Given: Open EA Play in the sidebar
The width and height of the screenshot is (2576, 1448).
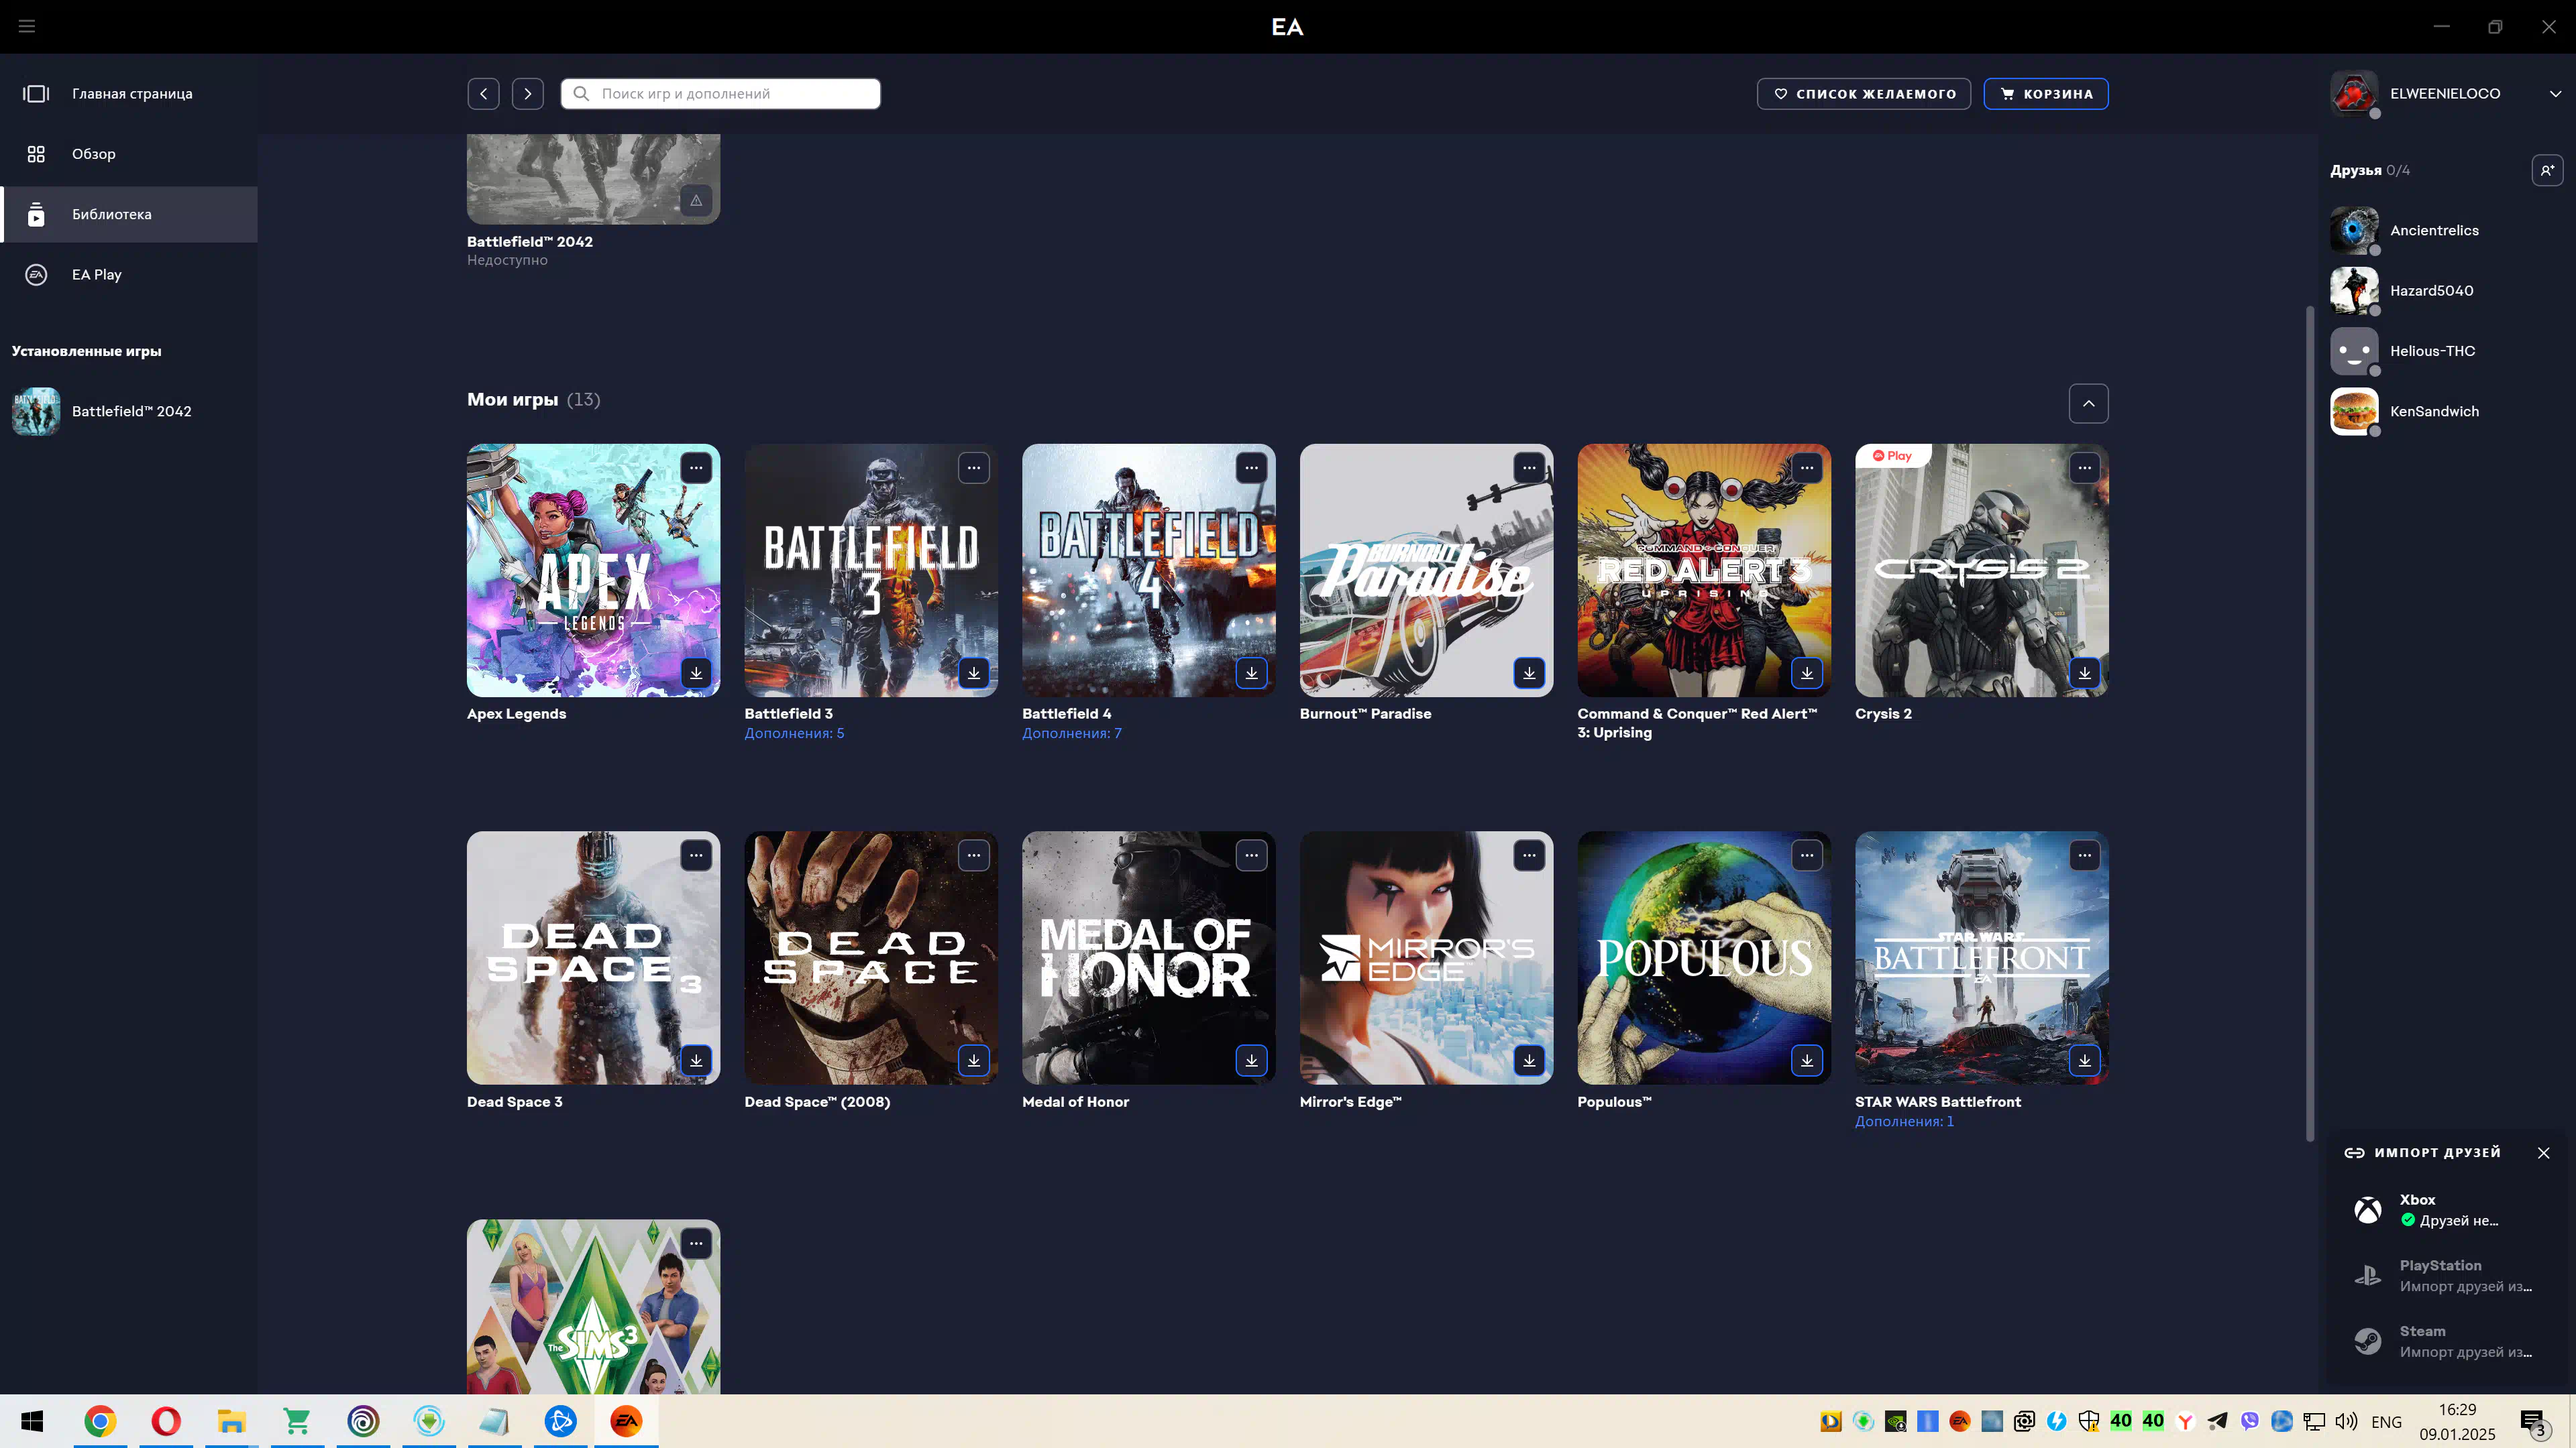Looking at the screenshot, I should (x=129, y=274).
